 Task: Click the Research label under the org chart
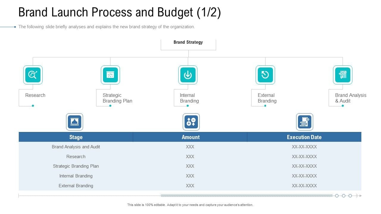pyautogui.click(x=35, y=95)
